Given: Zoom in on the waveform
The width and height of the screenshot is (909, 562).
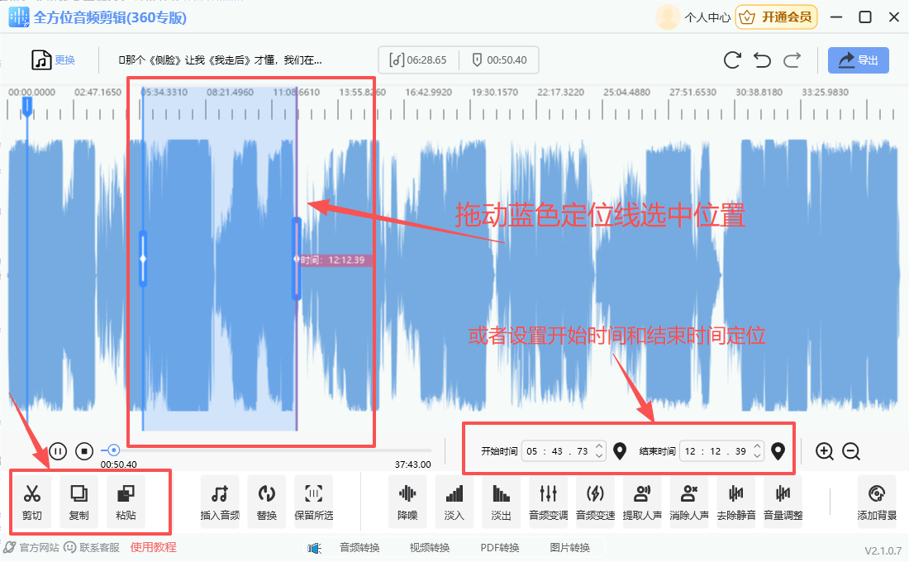Looking at the screenshot, I should (x=824, y=451).
